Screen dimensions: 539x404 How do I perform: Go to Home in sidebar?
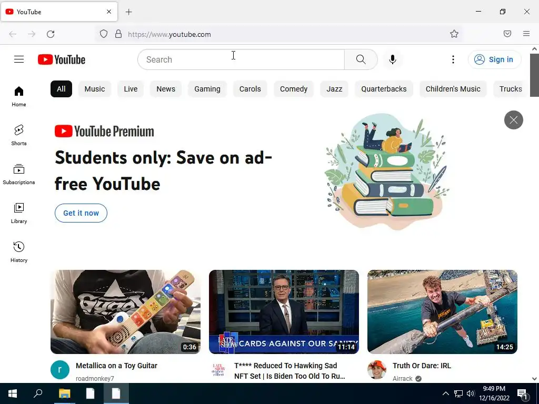click(x=19, y=97)
